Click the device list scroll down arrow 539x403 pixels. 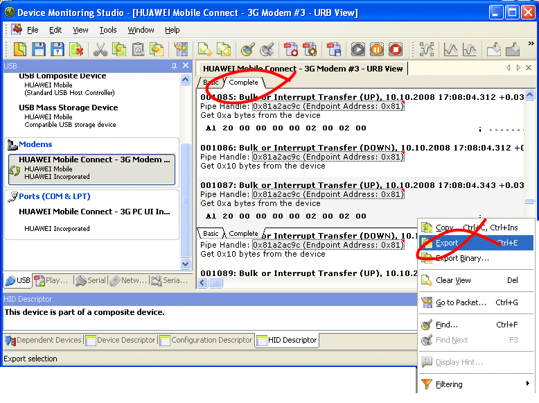click(185, 264)
